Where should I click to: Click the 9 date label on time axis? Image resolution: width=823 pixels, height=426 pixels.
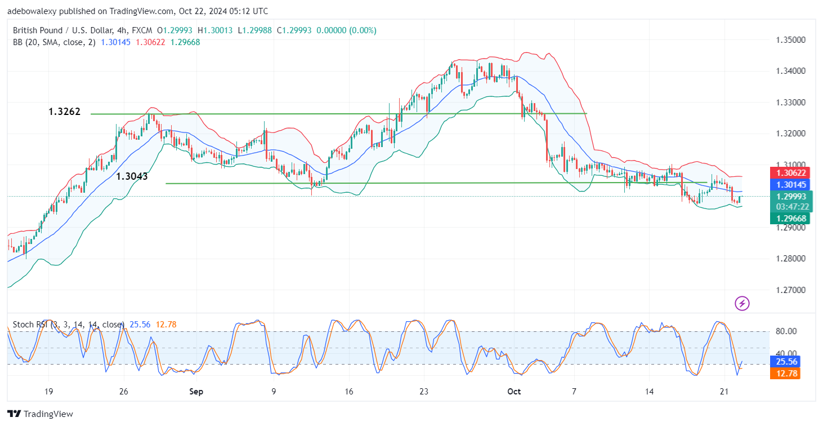[x=273, y=392]
